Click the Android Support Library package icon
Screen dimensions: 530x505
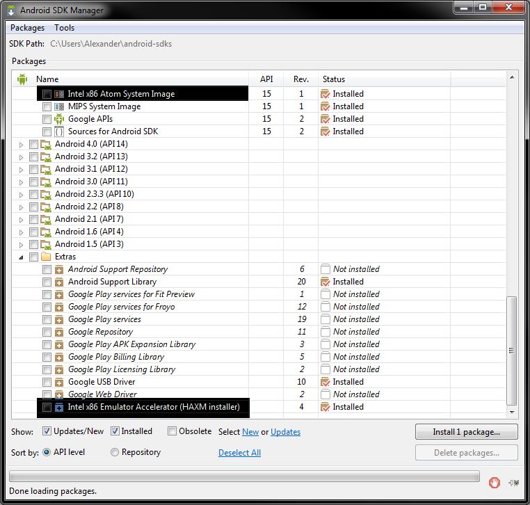pyautogui.click(x=59, y=282)
